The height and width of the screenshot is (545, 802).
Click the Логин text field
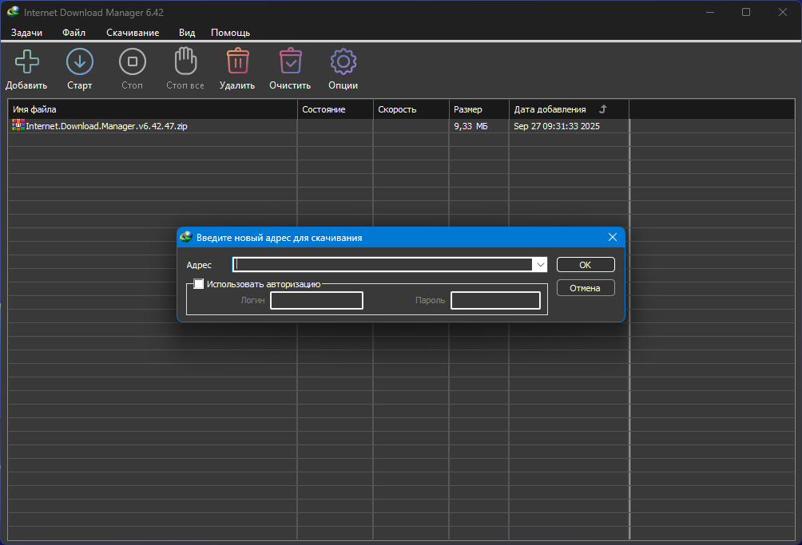(316, 301)
